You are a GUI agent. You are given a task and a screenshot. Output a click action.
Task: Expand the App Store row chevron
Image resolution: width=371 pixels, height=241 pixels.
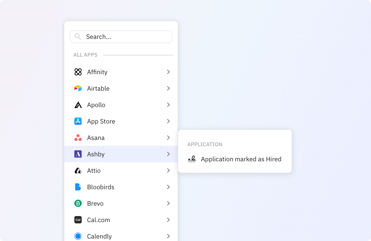(168, 121)
